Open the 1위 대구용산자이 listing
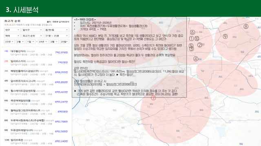The width and height of the screenshot is (261, 146). [36, 53]
